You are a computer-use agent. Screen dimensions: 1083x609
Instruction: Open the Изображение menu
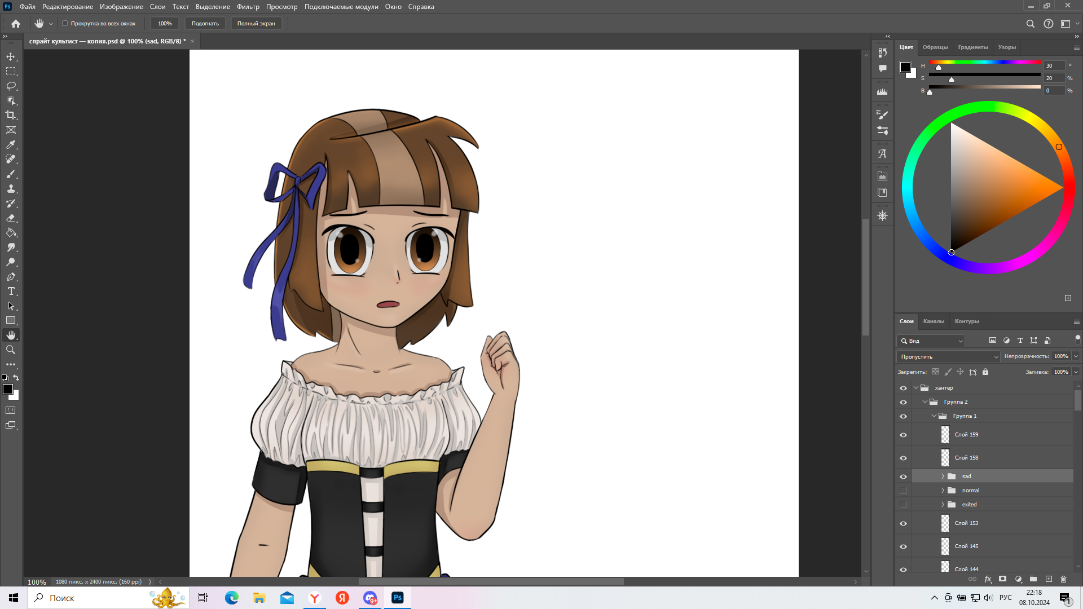pos(121,7)
